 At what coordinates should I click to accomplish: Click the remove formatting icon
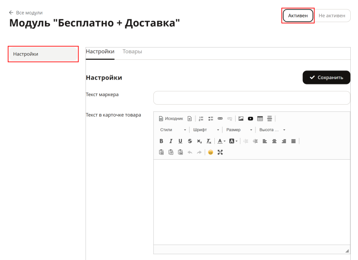coord(209,141)
